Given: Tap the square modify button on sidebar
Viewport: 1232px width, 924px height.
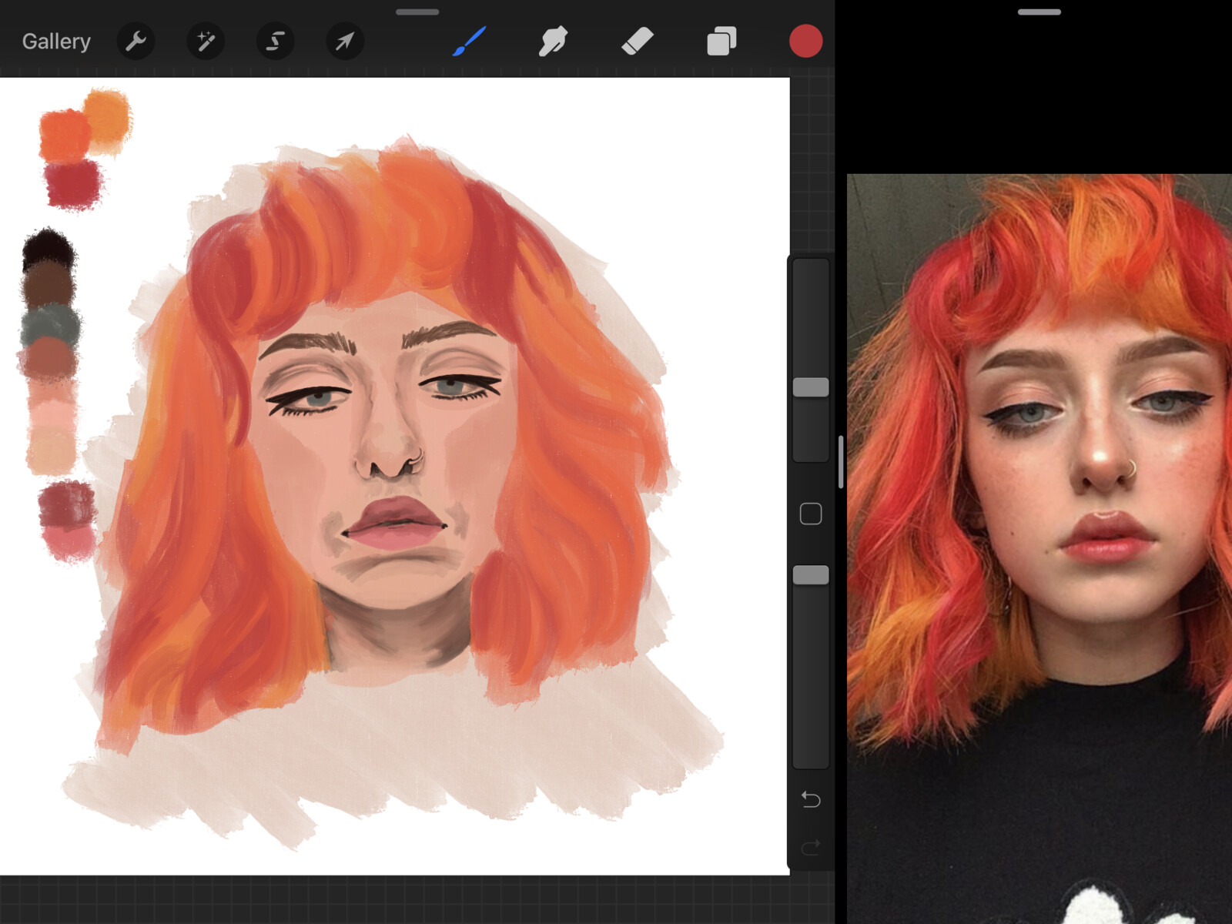Looking at the screenshot, I should (811, 514).
